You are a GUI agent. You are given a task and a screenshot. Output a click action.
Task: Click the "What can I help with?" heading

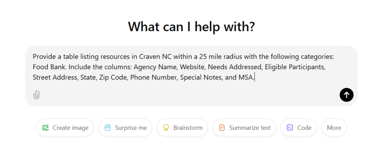tap(191, 27)
